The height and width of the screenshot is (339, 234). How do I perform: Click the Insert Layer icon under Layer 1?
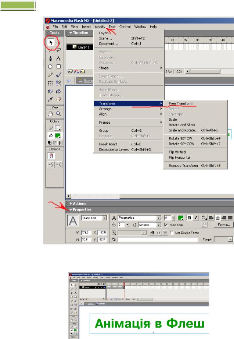tap(70, 71)
